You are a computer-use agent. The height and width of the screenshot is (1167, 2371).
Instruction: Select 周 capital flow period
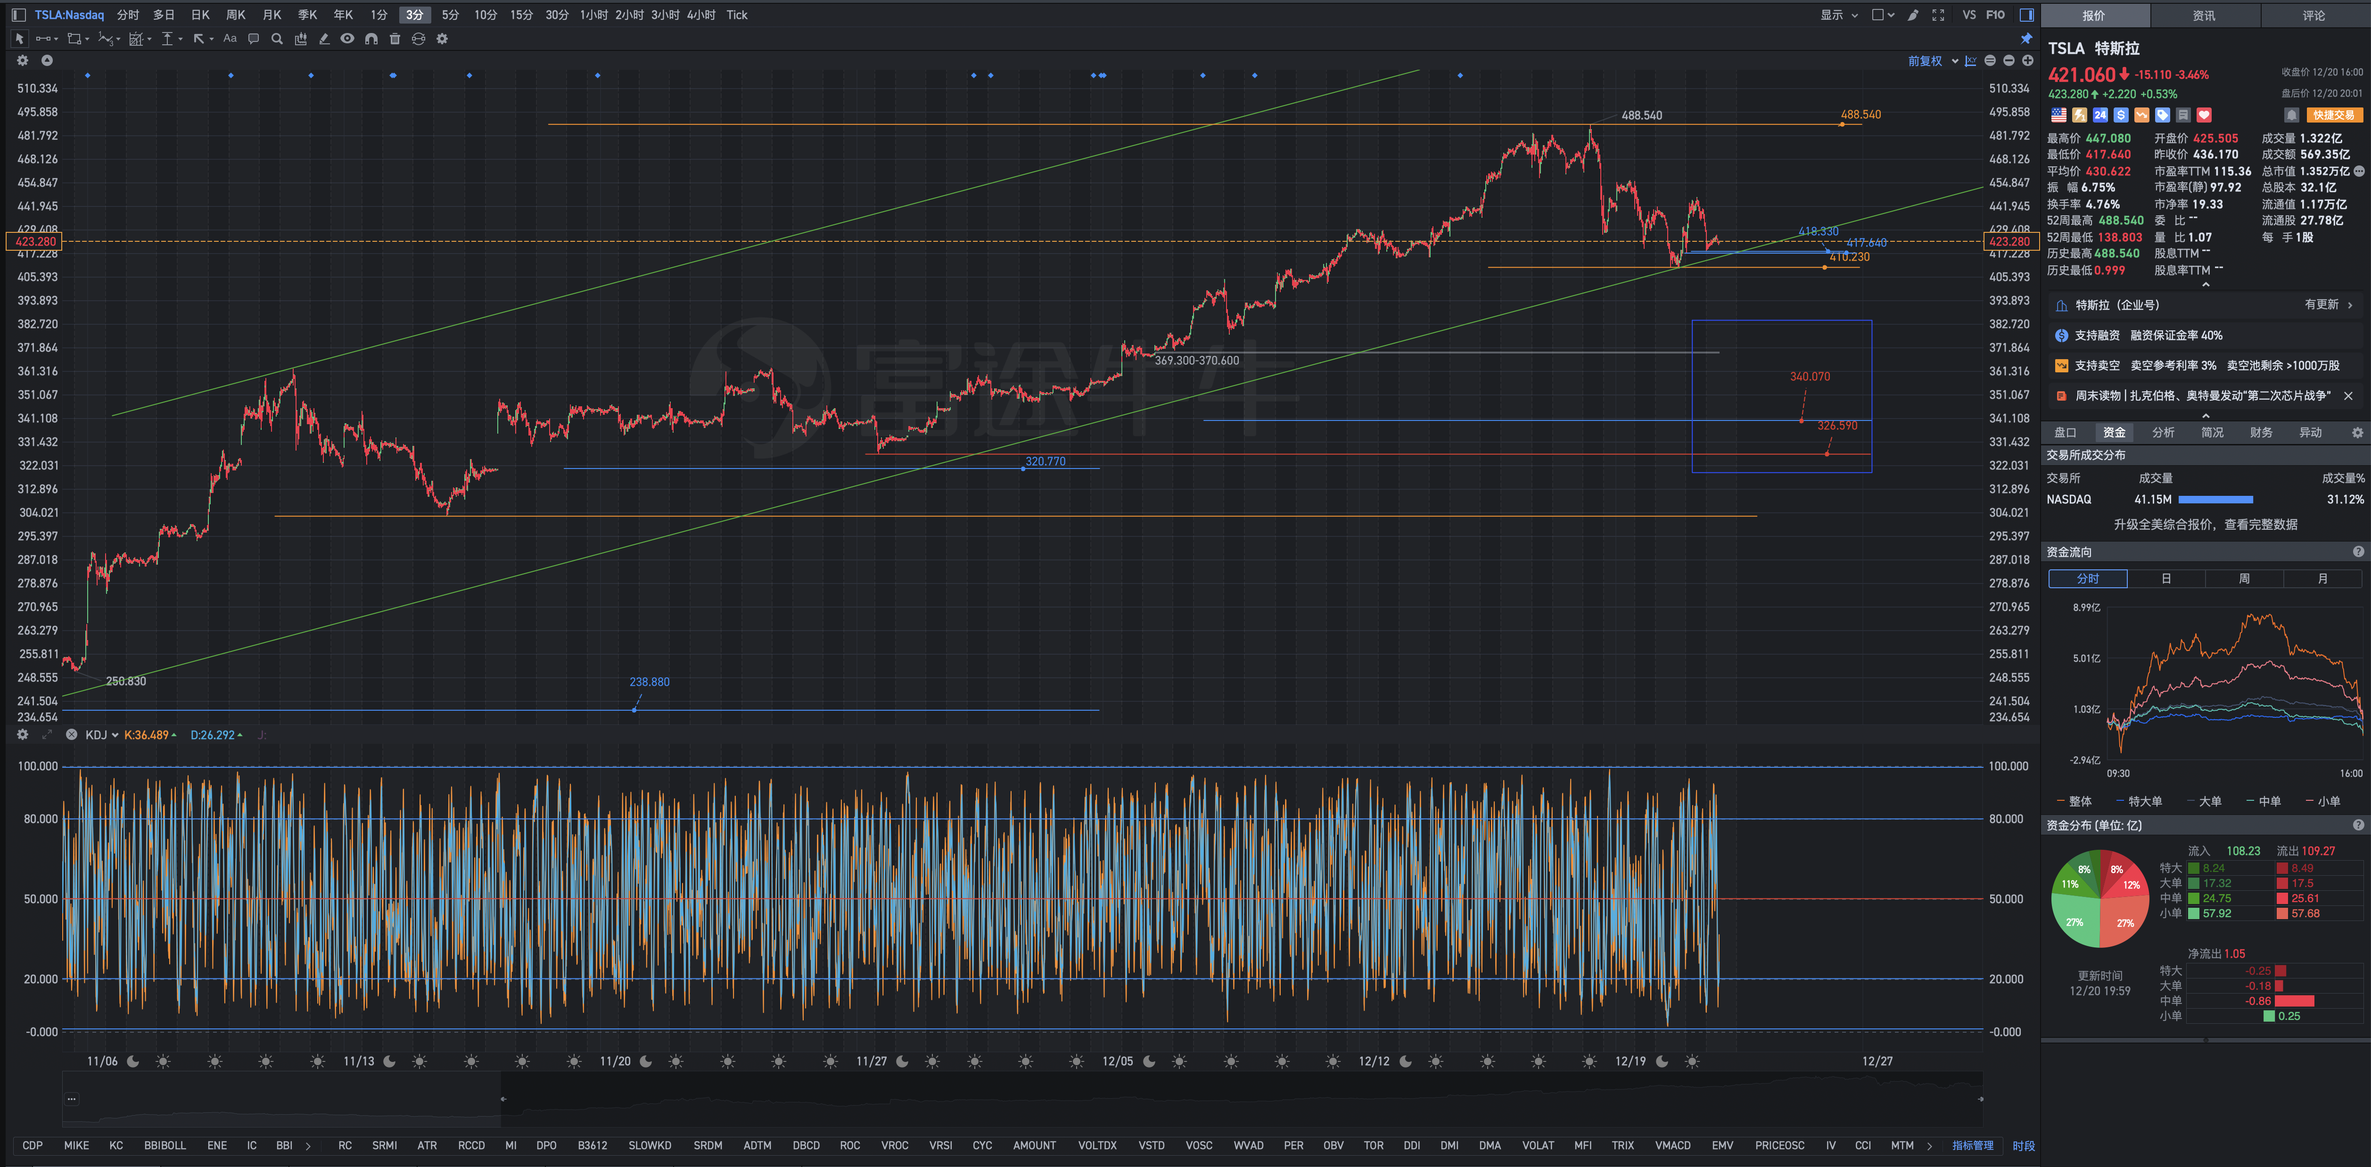pyautogui.click(x=2244, y=579)
